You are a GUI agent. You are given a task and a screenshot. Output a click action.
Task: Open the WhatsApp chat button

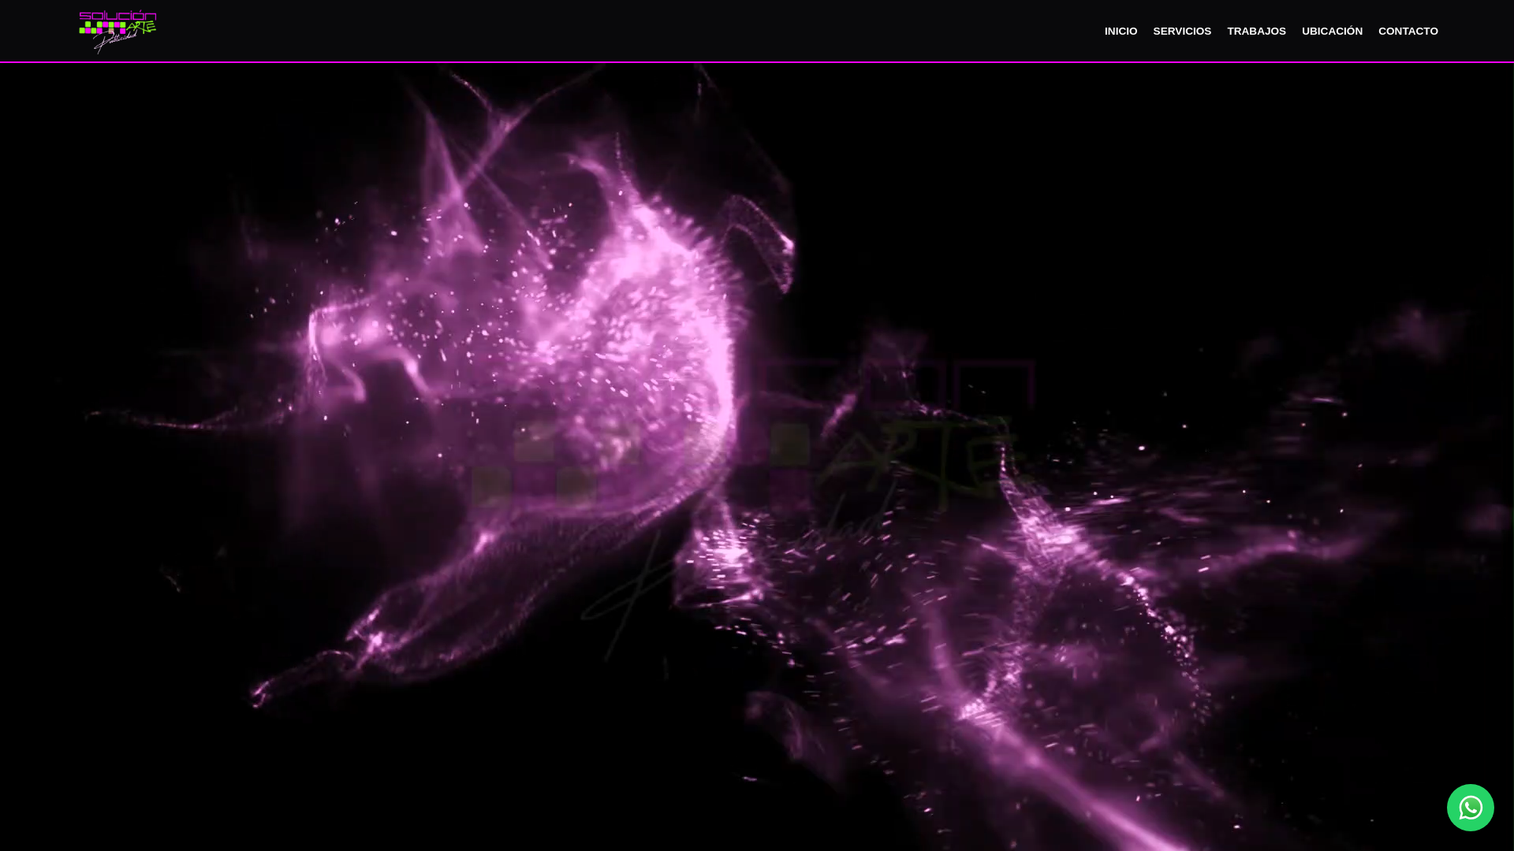pos(1470,808)
